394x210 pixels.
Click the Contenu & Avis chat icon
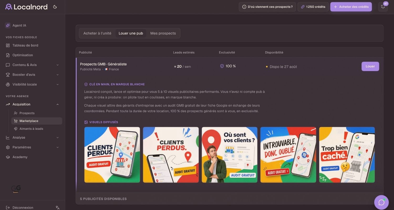point(8,65)
